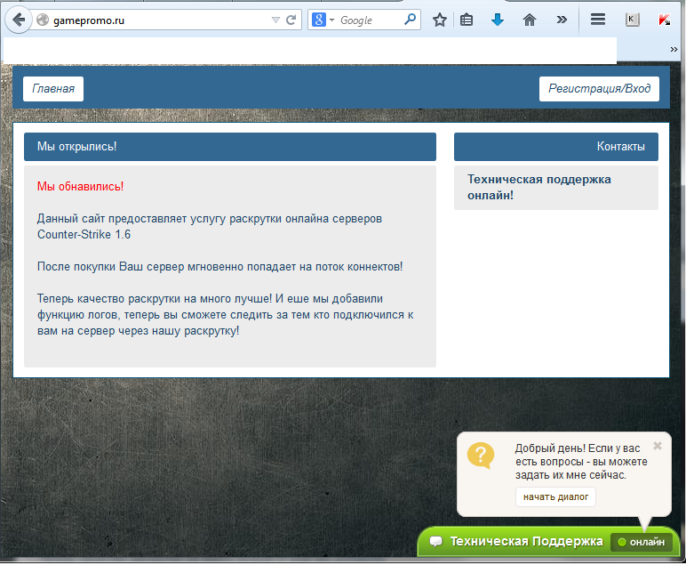The height and width of the screenshot is (565, 686).
Task: Click the red Мы обнавились! text
Action: (x=81, y=187)
